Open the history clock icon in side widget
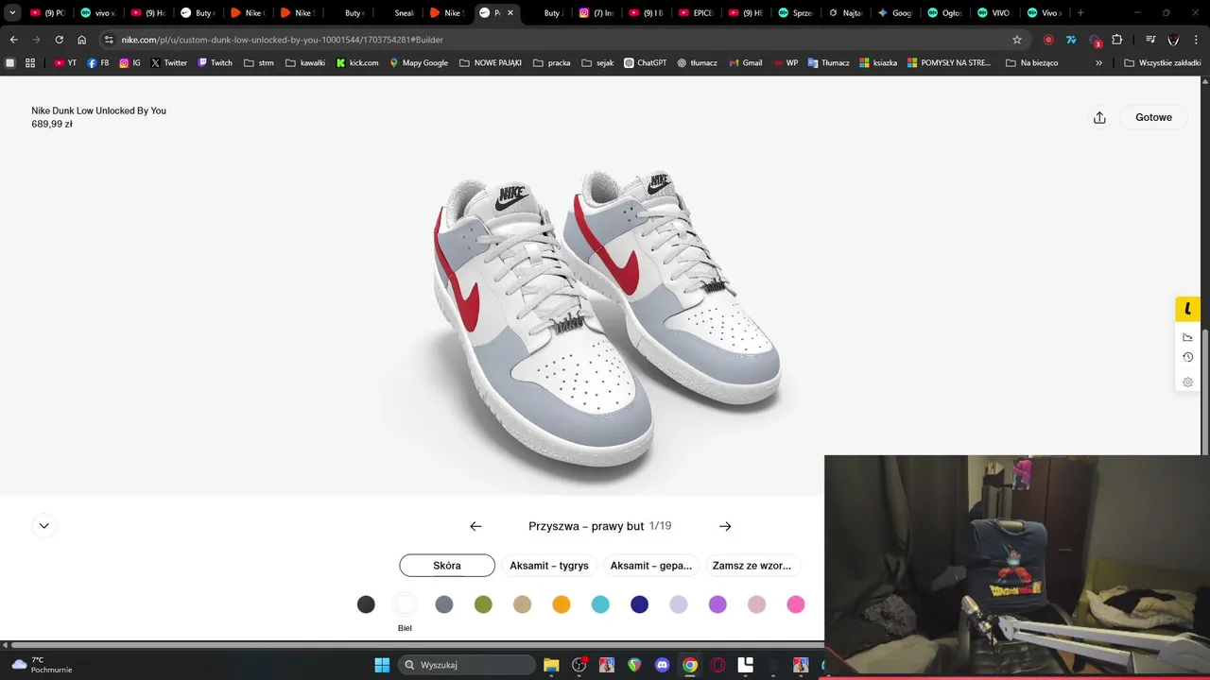Screen dimensions: 1210x680 tap(1188, 357)
